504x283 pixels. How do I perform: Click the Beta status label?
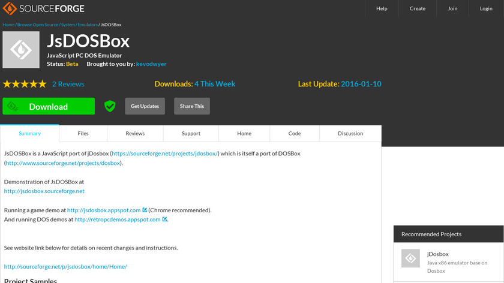click(x=72, y=64)
